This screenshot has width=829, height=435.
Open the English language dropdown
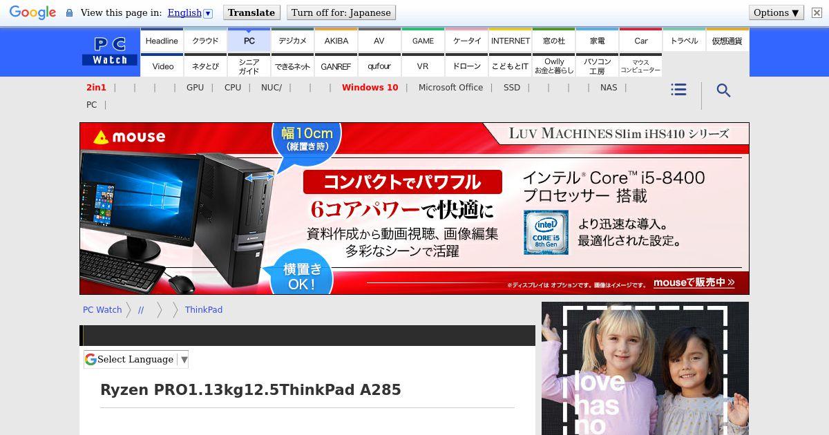(x=190, y=12)
